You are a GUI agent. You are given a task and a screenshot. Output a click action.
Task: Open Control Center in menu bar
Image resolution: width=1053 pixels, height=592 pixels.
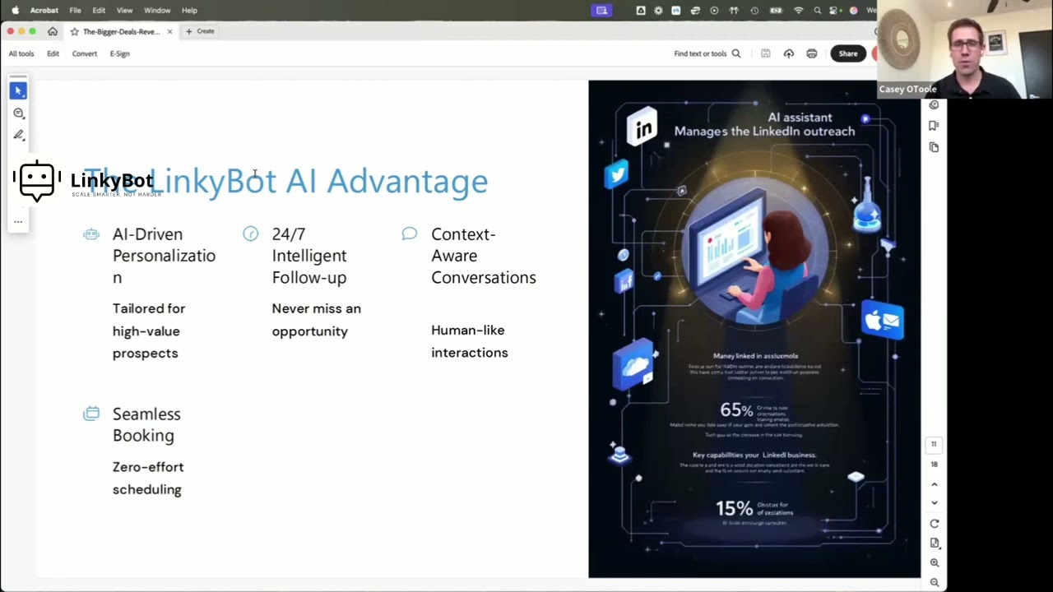coord(834,11)
